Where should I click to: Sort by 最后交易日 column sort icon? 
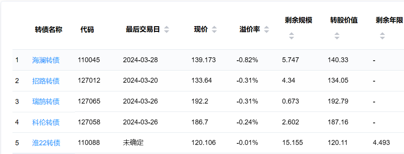(x=167, y=30)
